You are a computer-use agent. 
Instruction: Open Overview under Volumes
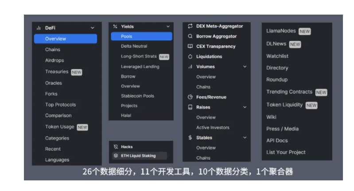coord(206,77)
